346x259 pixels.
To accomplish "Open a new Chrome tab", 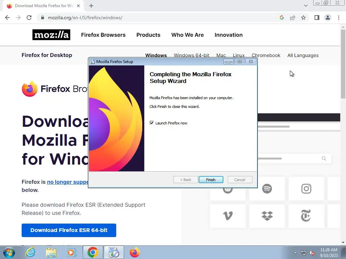I will coord(91,6).
